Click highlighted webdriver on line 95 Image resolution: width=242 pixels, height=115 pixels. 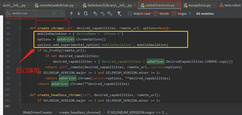(x=155, y=62)
